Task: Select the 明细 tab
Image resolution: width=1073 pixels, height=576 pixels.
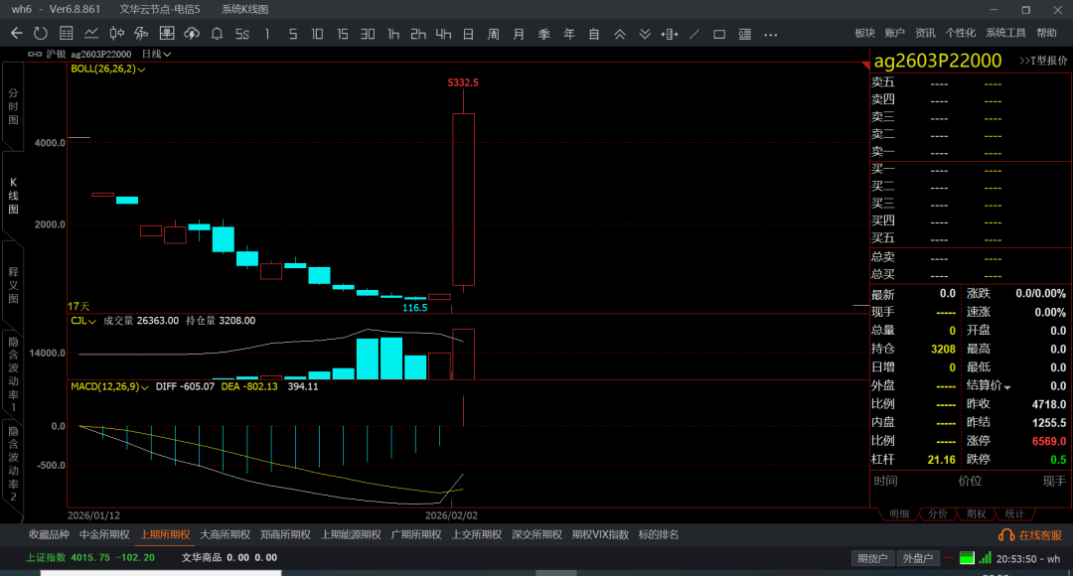Action: [898, 513]
